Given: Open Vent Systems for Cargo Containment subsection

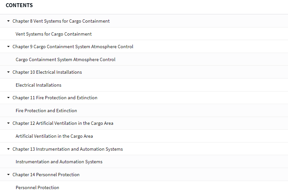Looking at the screenshot, I should [53, 34].
